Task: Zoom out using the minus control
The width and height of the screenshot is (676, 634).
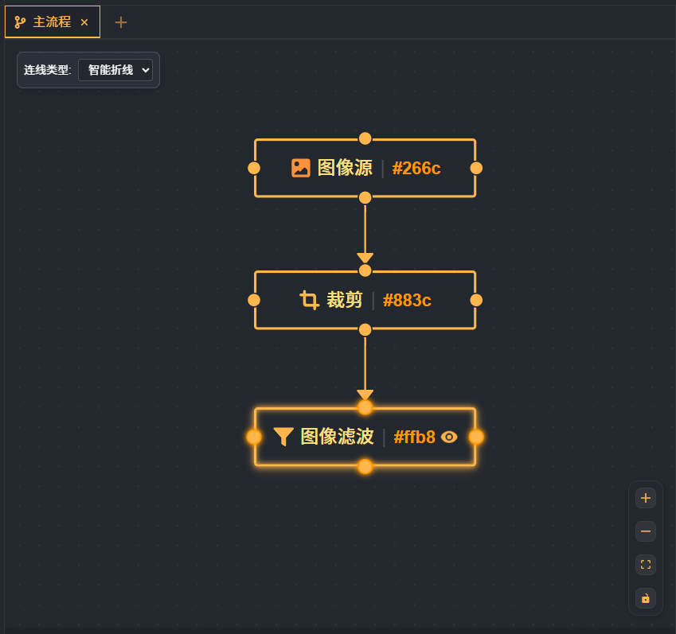Action: click(x=646, y=531)
